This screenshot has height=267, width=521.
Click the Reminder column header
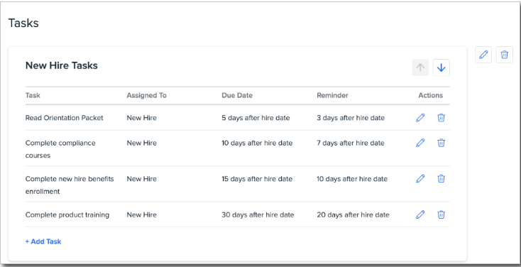(x=332, y=96)
